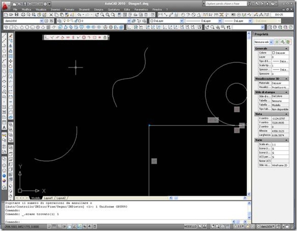This screenshot has height=231, width=297.
Task: Click the Save icon in standard toolbar
Action: (x=17, y=15)
